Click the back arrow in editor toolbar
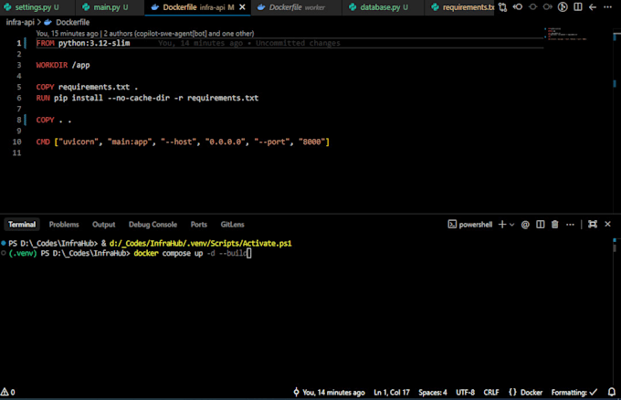Image resolution: width=621 pixels, height=400 pixels. click(593, 7)
